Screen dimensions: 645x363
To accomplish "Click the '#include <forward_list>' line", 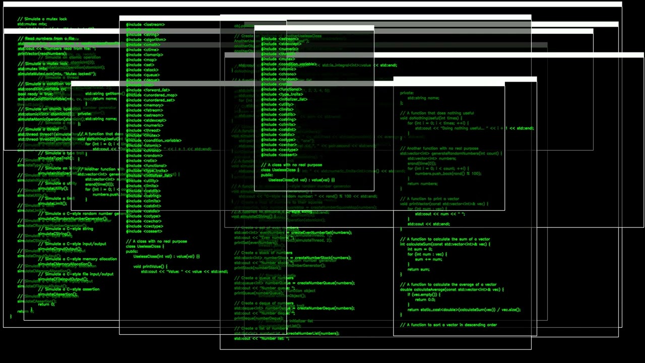I will point(148,90).
